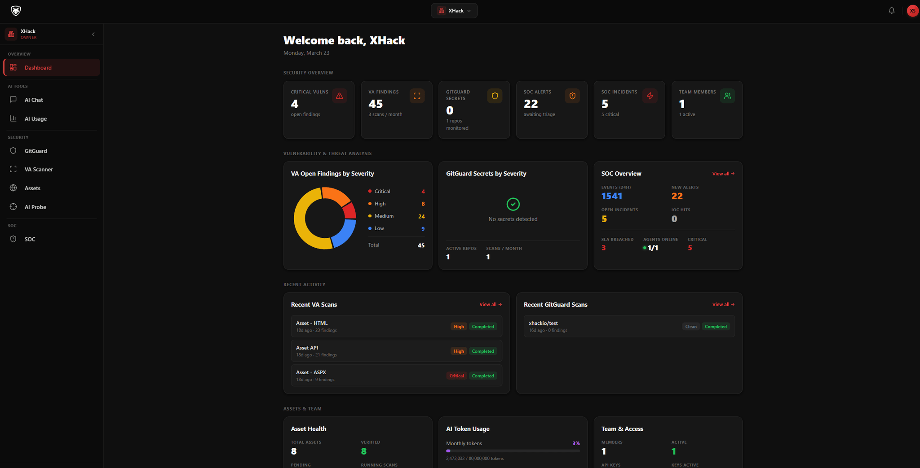Image resolution: width=920 pixels, height=468 pixels.
Task: Click View all in SOC Overview
Action: pos(723,174)
